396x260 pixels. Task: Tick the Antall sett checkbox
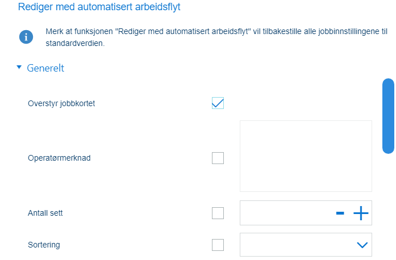(x=218, y=213)
